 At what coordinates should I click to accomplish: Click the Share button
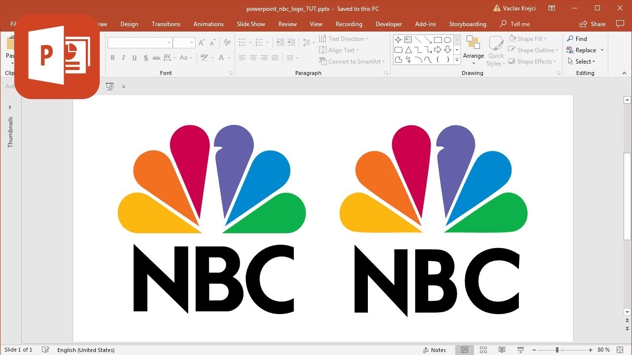coord(592,24)
